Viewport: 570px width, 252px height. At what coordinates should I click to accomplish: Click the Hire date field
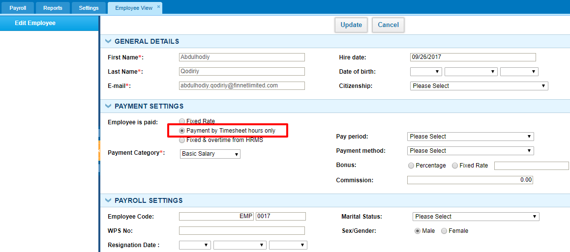[473, 57]
